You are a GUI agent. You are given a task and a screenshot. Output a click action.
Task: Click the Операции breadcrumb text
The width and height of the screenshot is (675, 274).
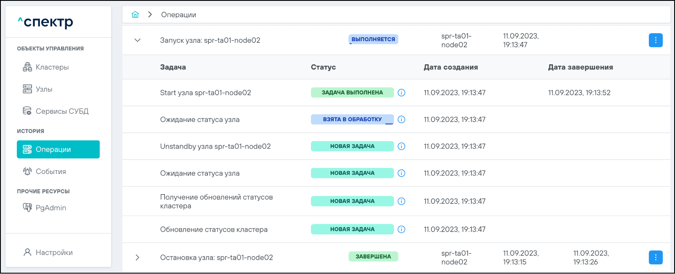pyautogui.click(x=178, y=15)
